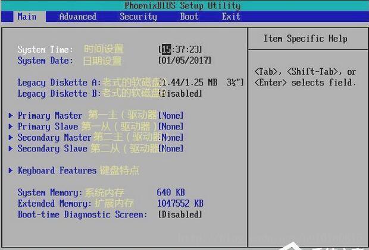Click the Secondary Slave None value
Screen dimensions: 369x250
(171, 148)
